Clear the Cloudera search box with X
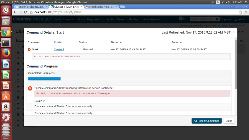249x140 pixels. click(x=217, y=19)
